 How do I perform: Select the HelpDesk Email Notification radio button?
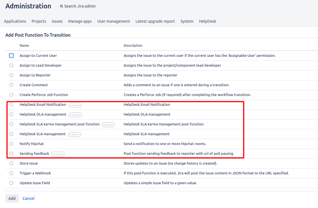tap(11, 104)
